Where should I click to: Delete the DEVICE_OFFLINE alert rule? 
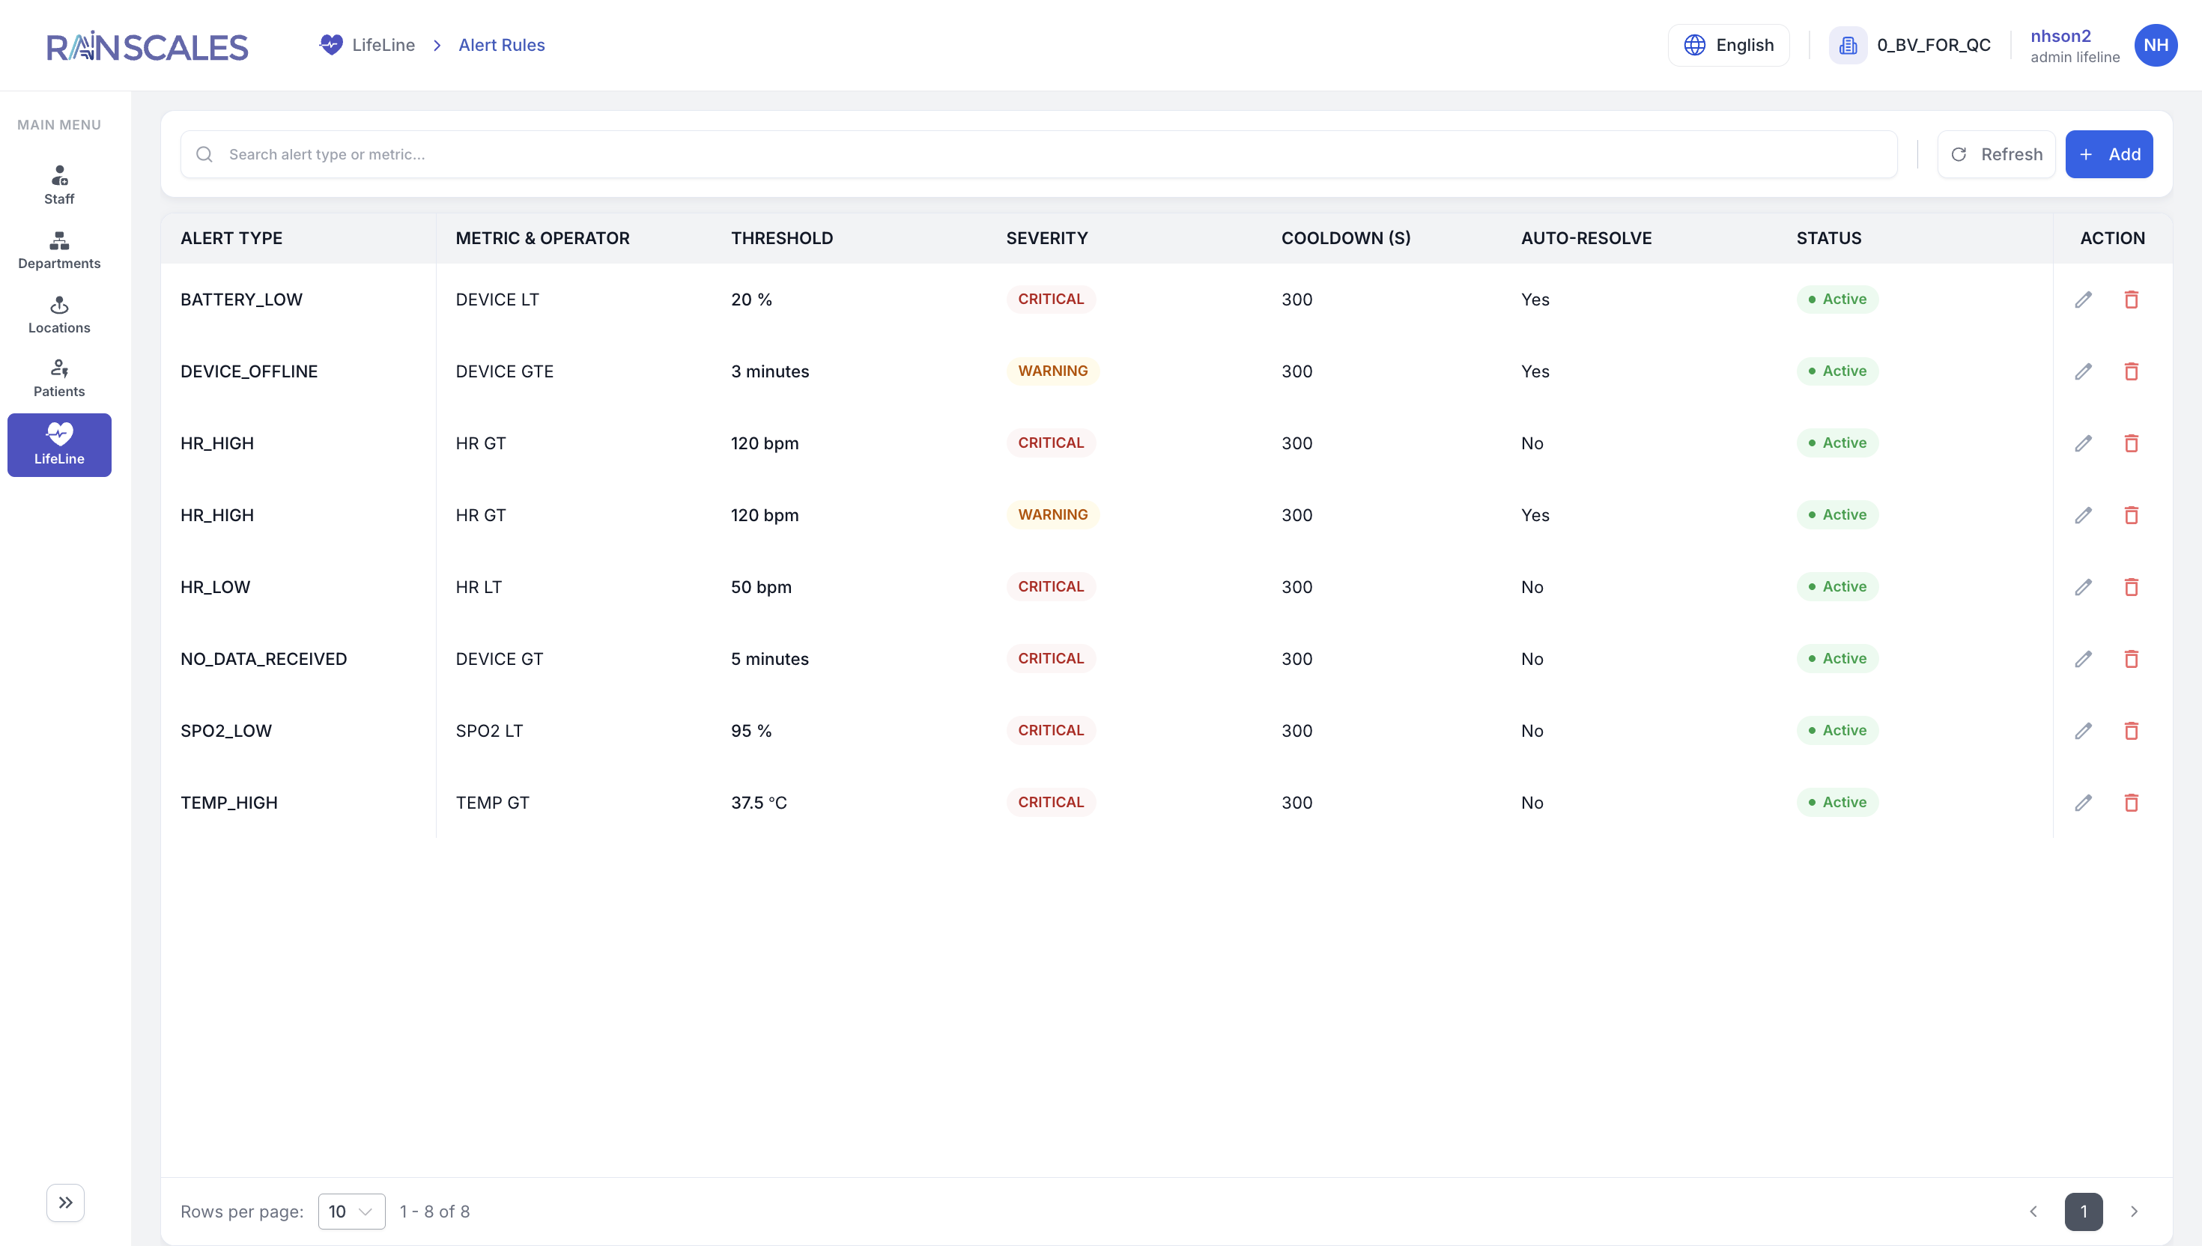pyautogui.click(x=2131, y=371)
